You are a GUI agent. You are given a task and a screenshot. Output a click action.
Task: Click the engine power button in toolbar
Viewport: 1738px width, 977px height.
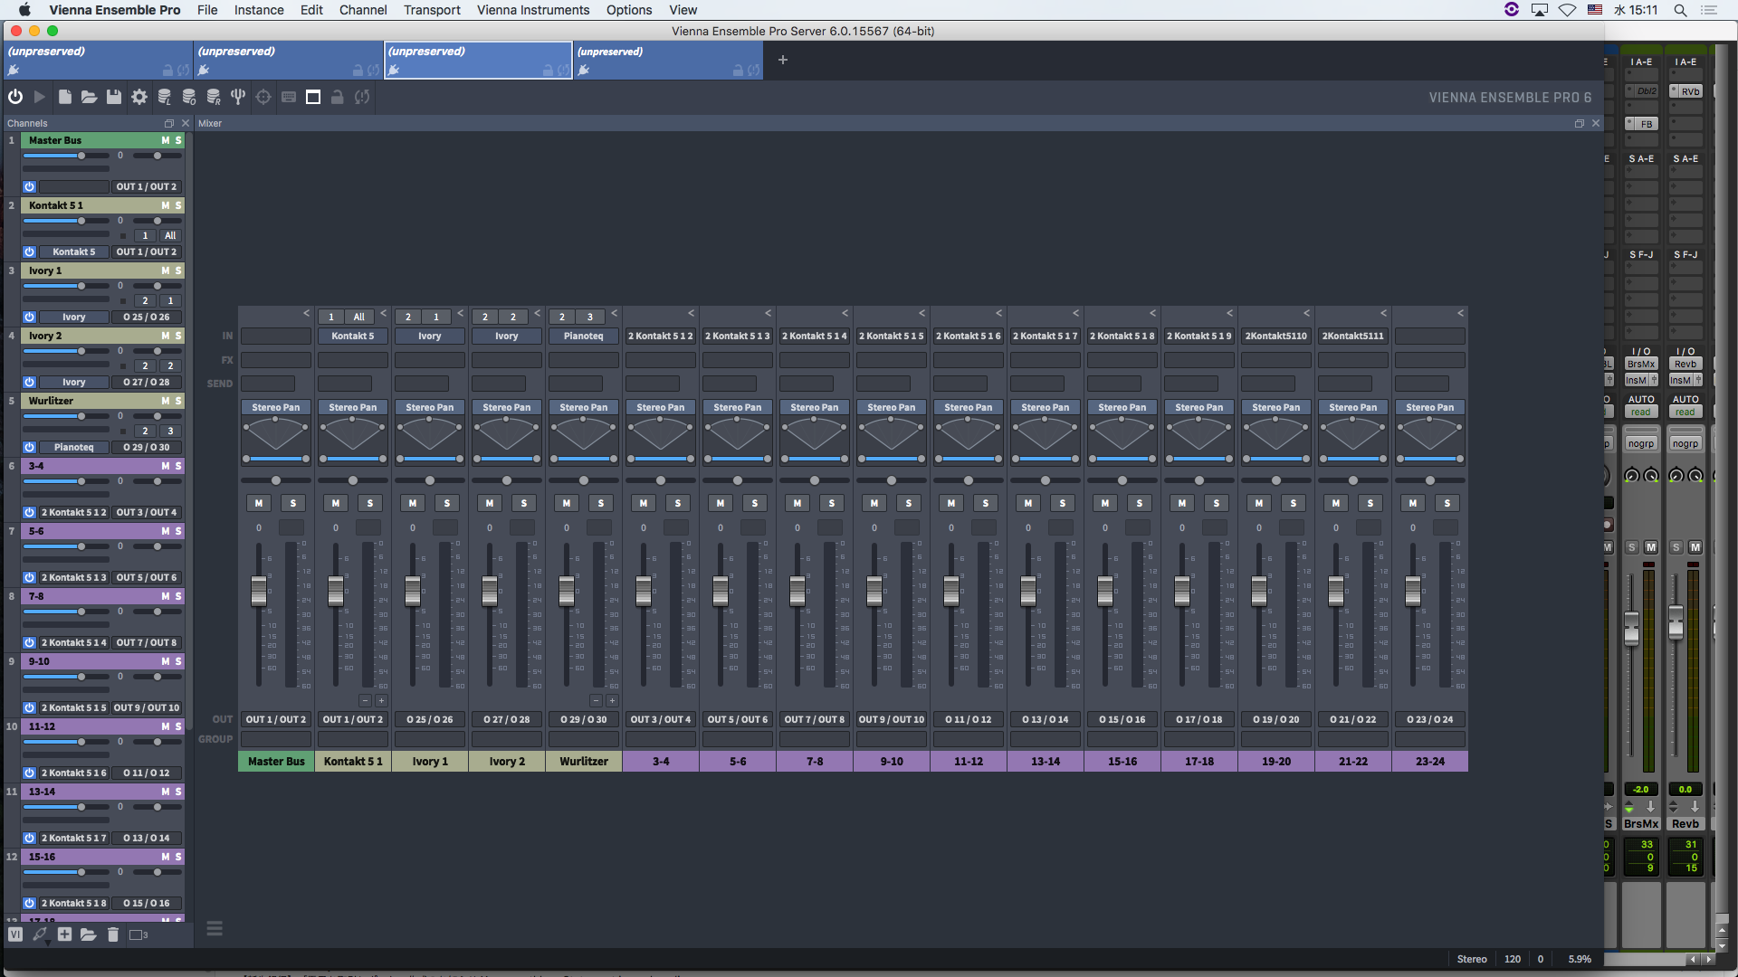15,97
